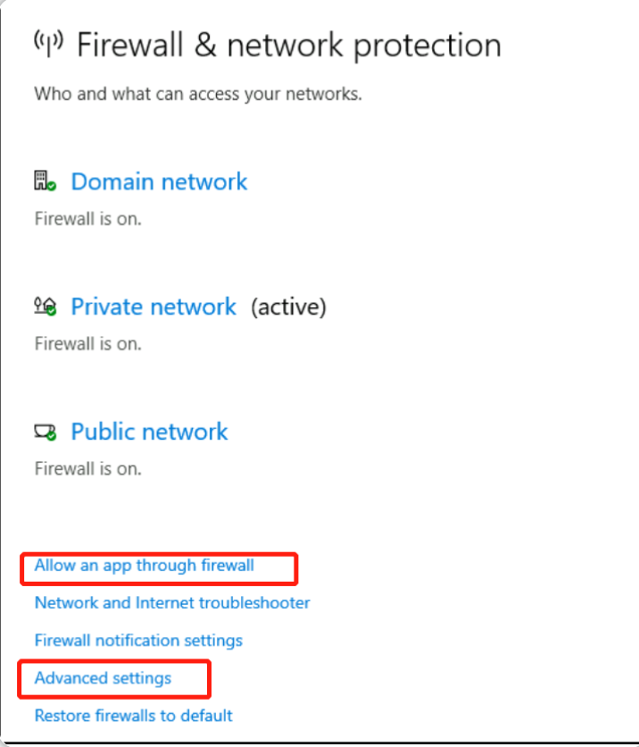Click the green check badge on Public network icon

click(52, 435)
